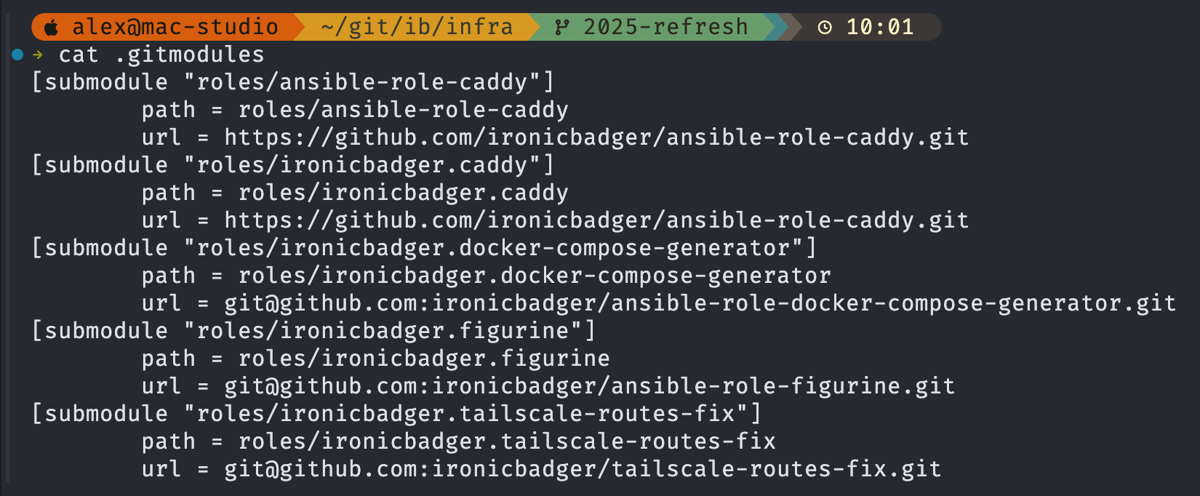The image size is (1200, 496).
Task: Open the first ansible-role-caddy.git https URL
Action: pos(596,137)
